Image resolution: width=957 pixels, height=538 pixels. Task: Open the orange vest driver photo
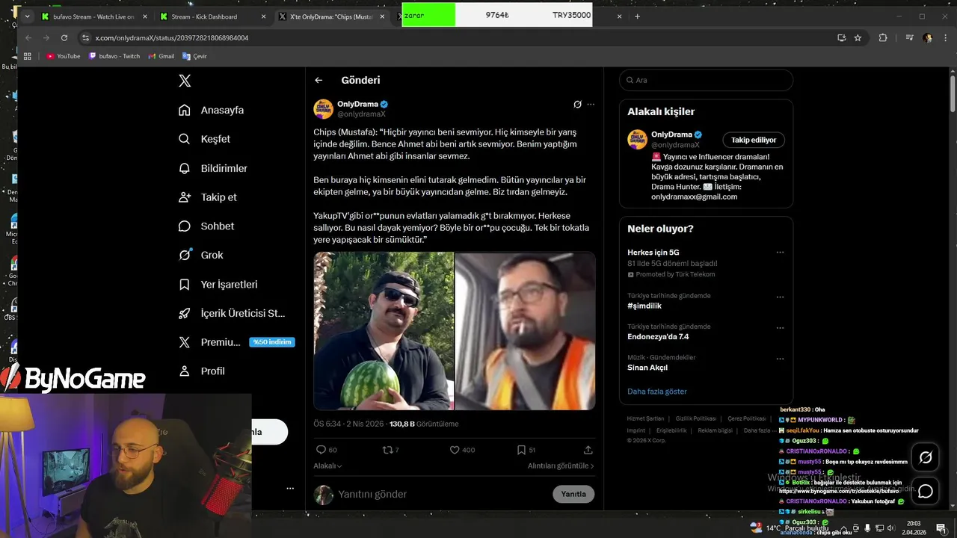[526, 331]
